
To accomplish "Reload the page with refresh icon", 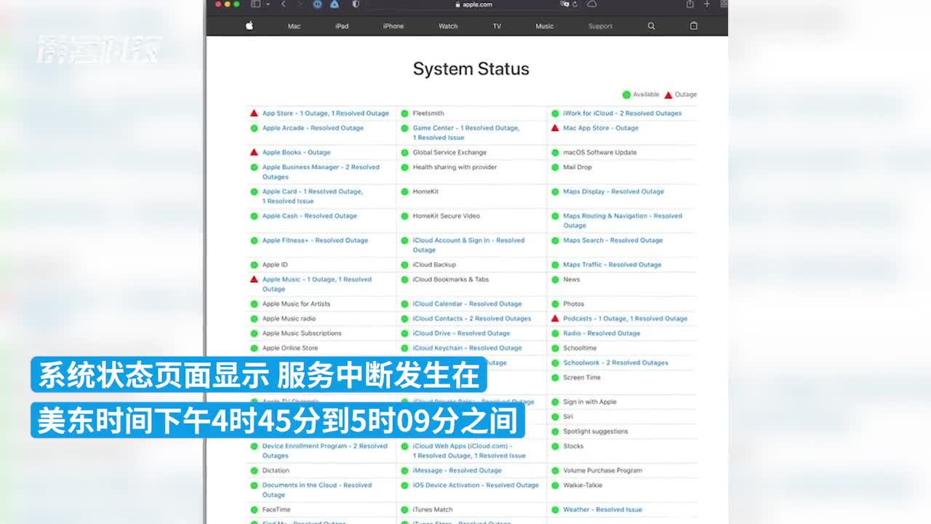I will point(575,4).
